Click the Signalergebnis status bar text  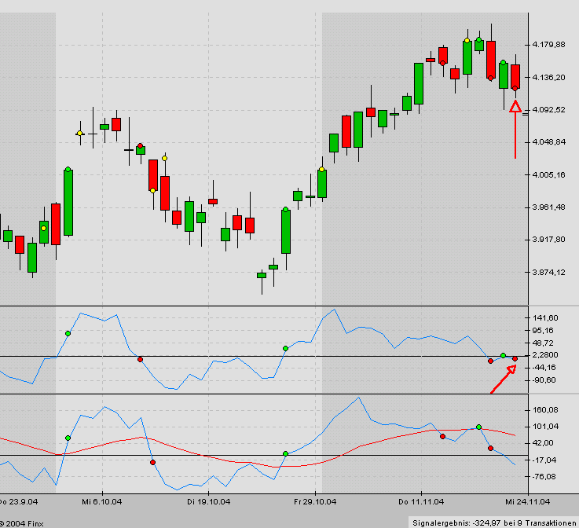click(494, 522)
